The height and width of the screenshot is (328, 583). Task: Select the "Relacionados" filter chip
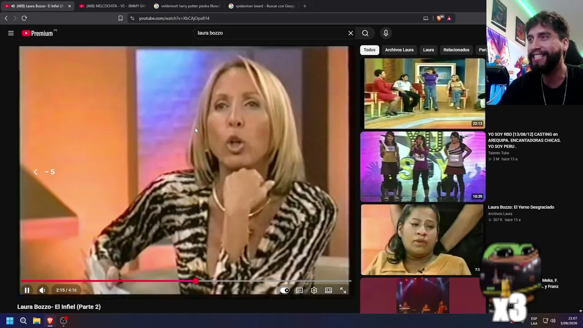tap(456, 50)
